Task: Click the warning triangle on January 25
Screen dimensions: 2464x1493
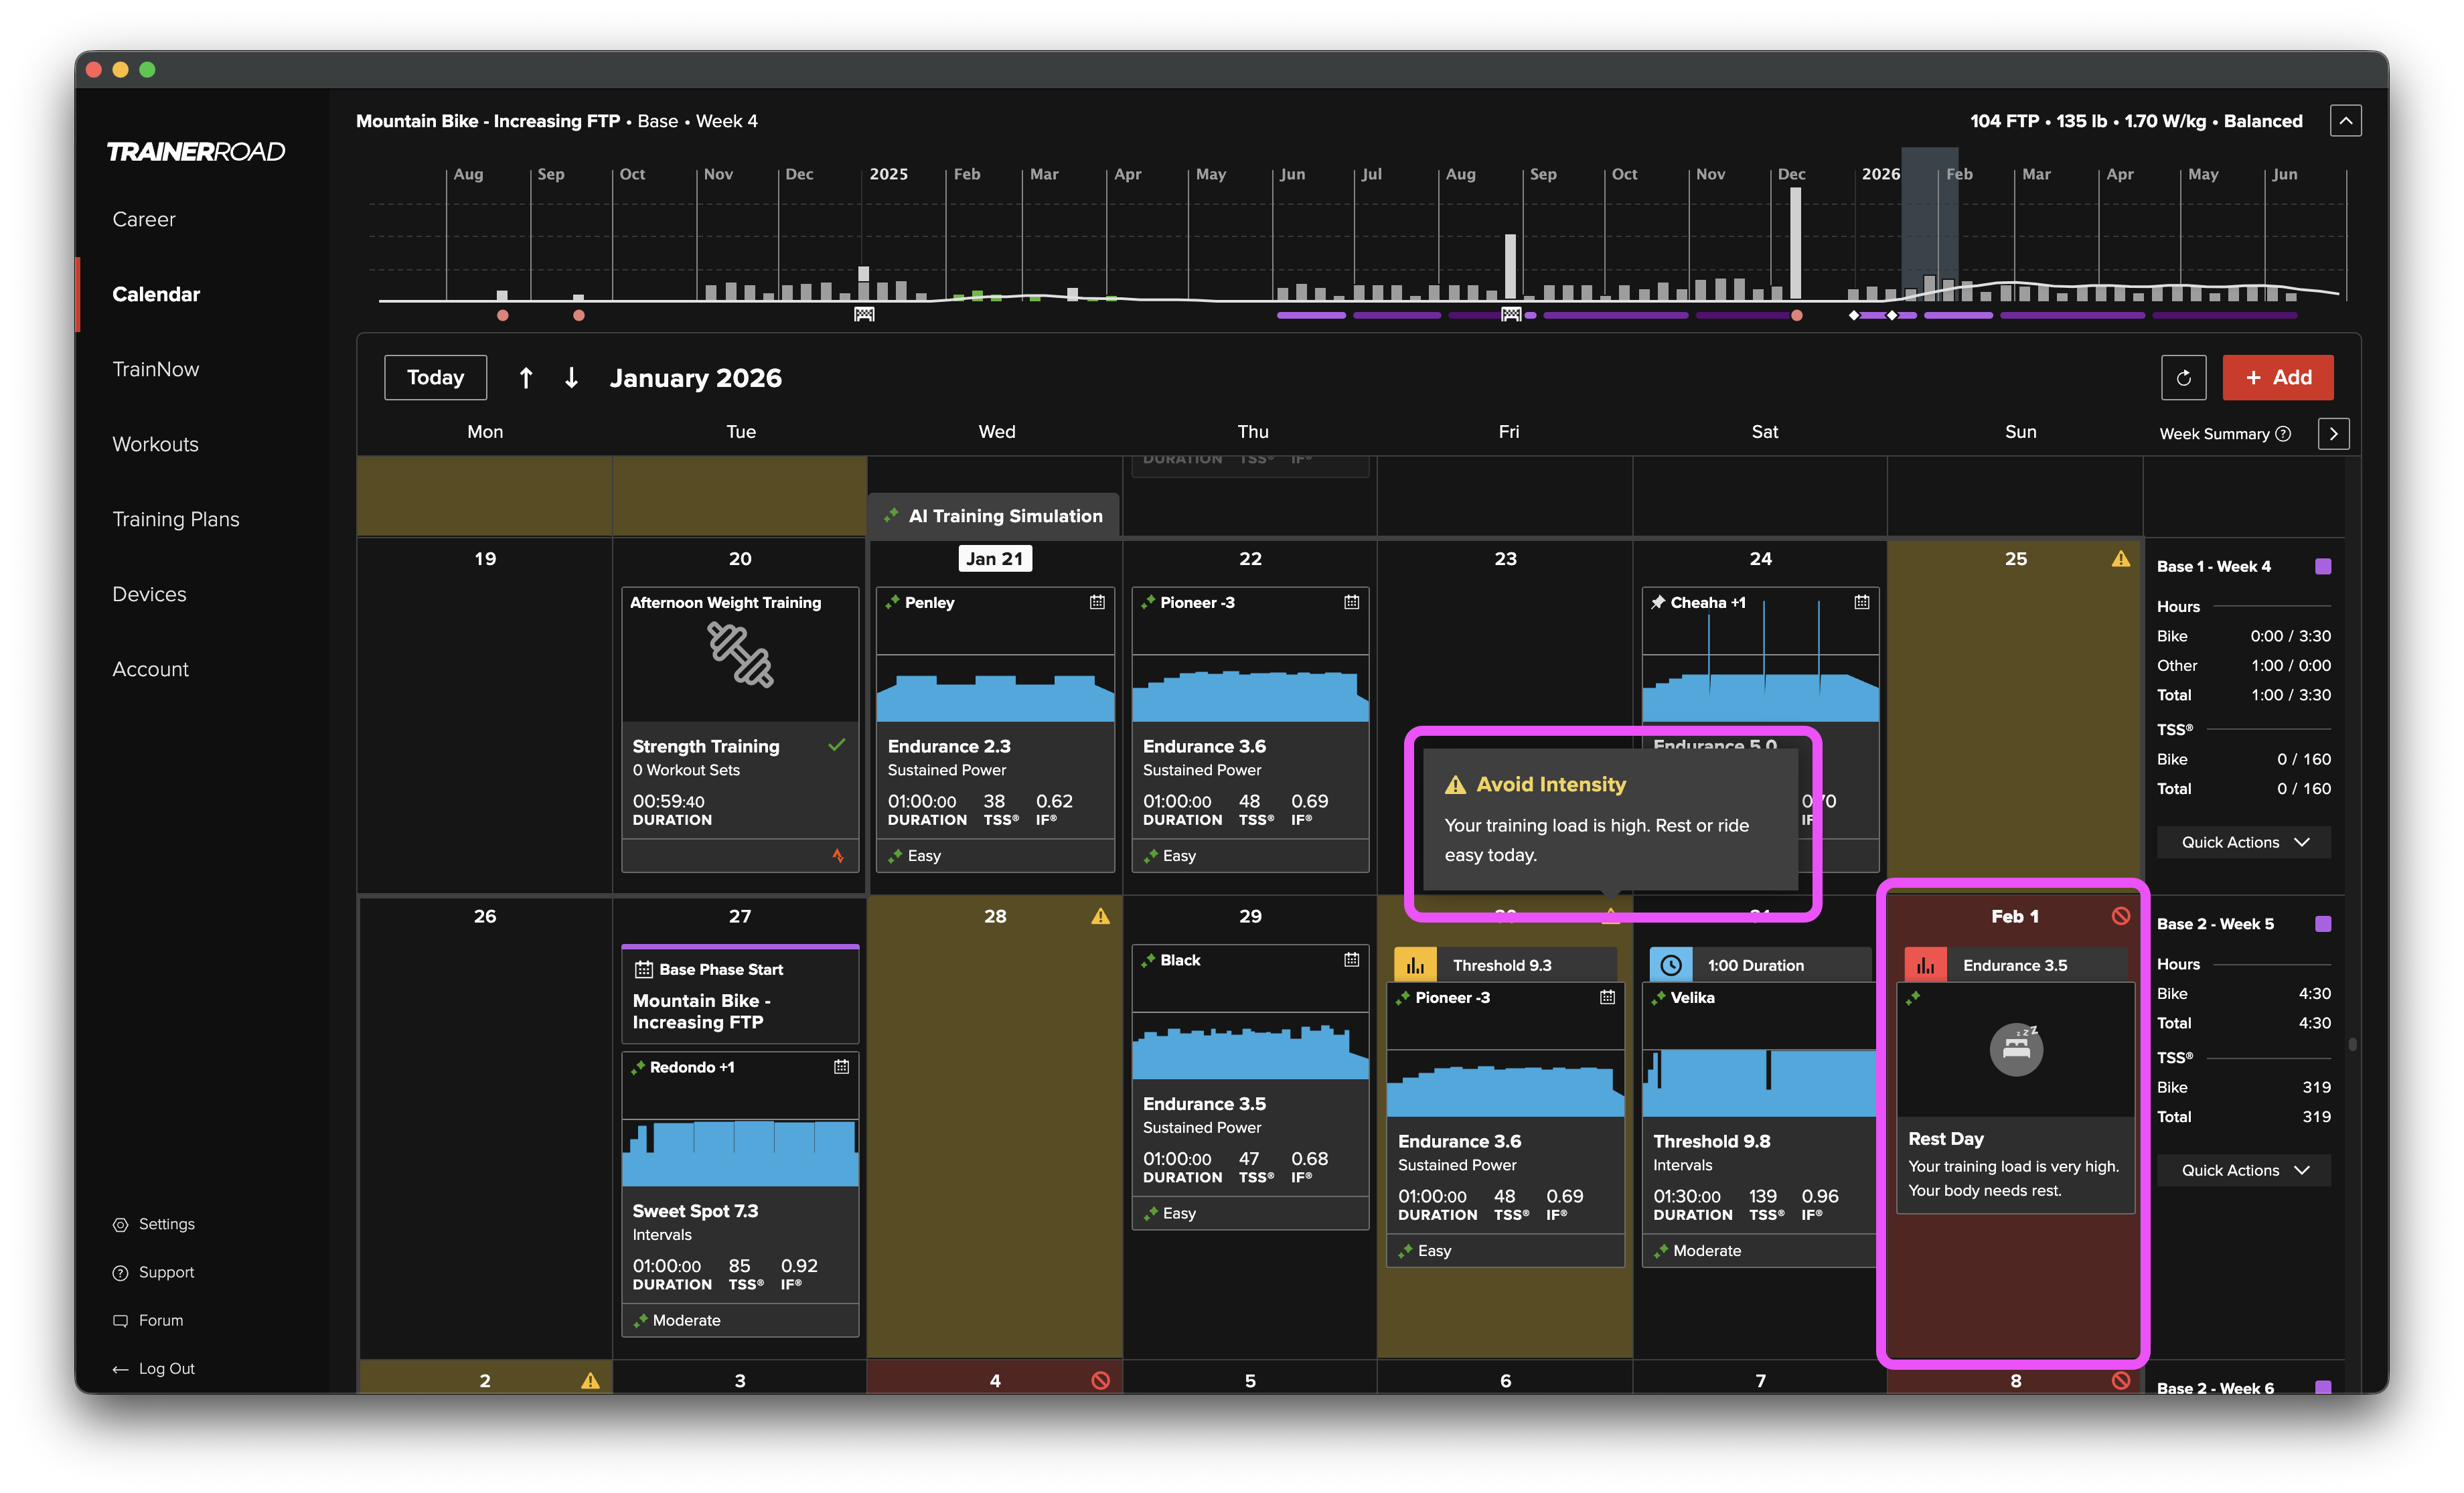Action: coord(2120,559)
